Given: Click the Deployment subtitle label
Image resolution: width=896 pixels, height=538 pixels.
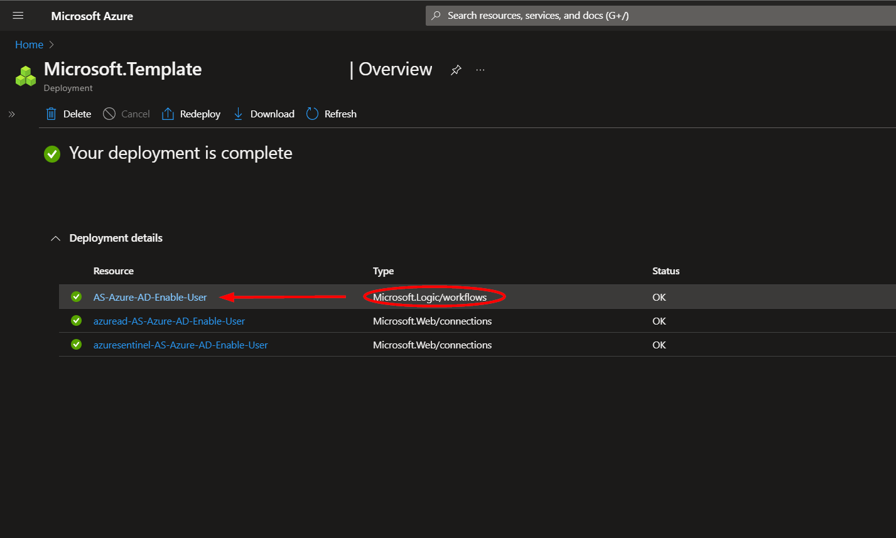Looking at the screenshot, I should 68,89.
